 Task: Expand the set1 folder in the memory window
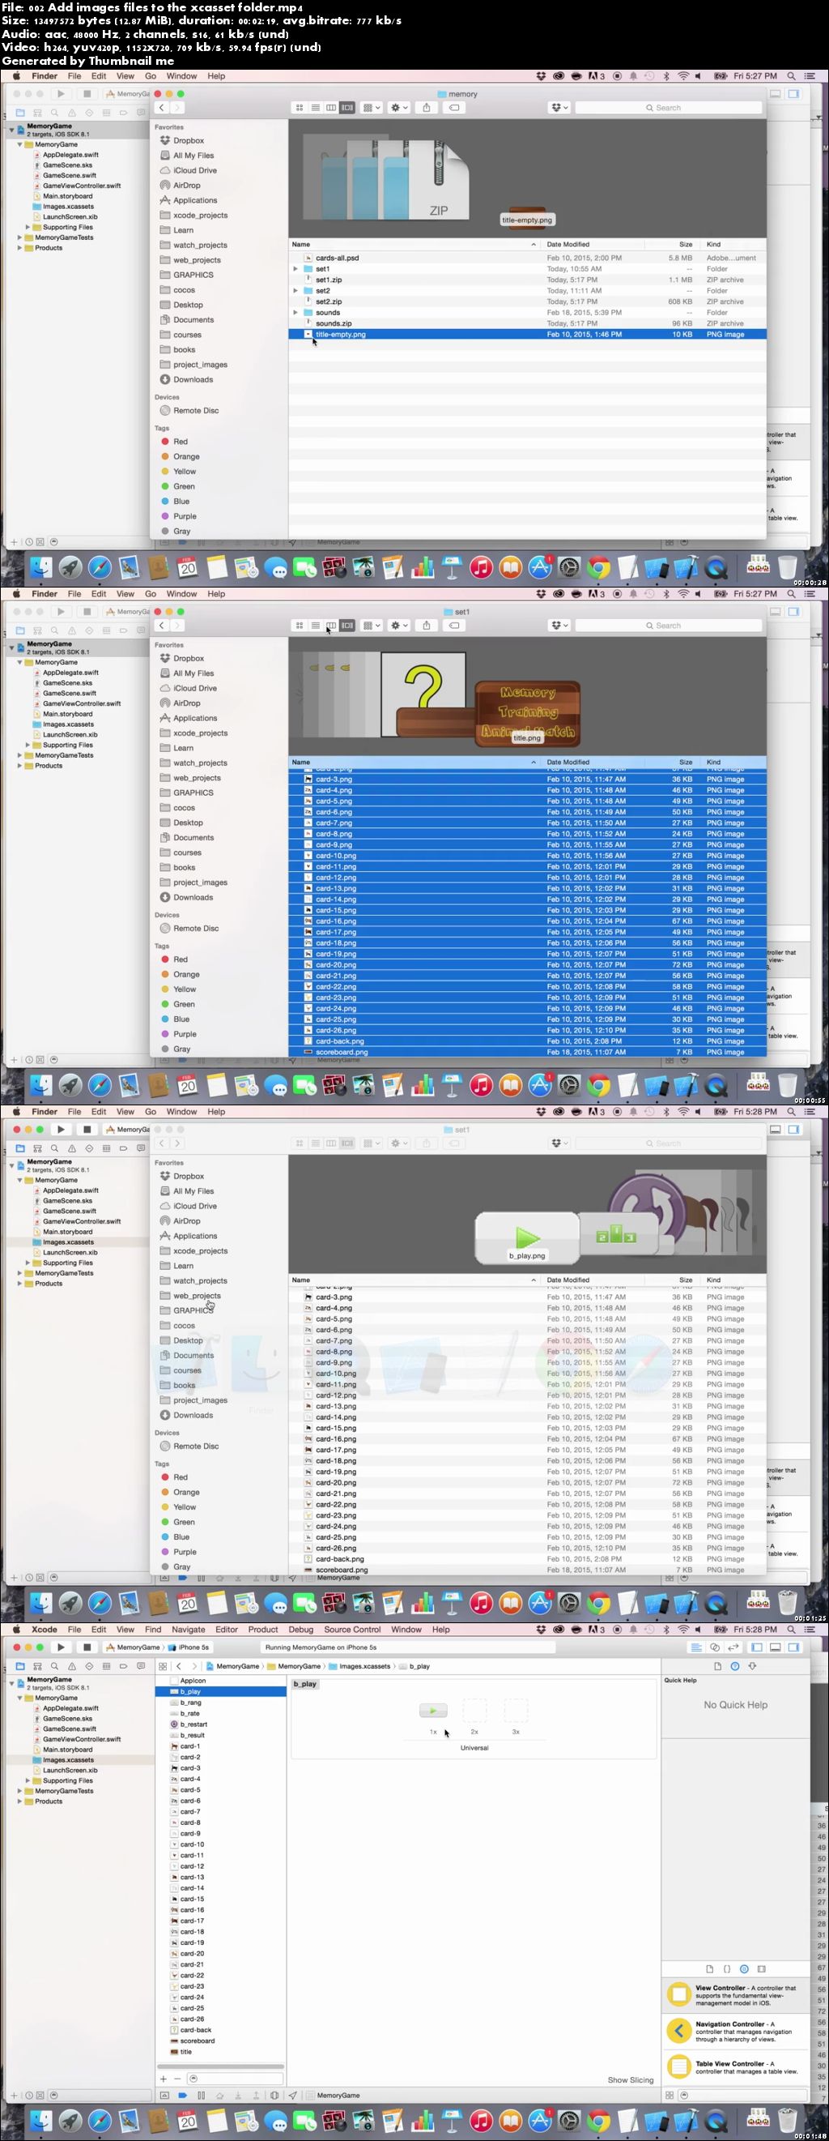point(295,268)
